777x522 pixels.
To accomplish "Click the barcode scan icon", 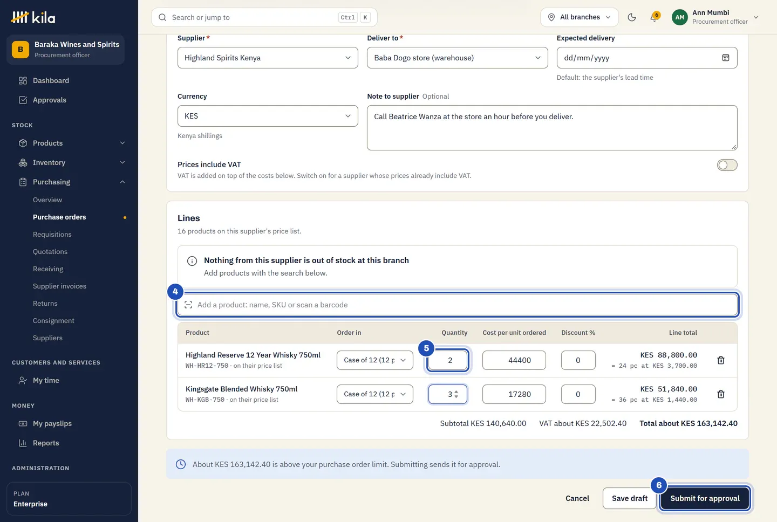I will (188, 305).
